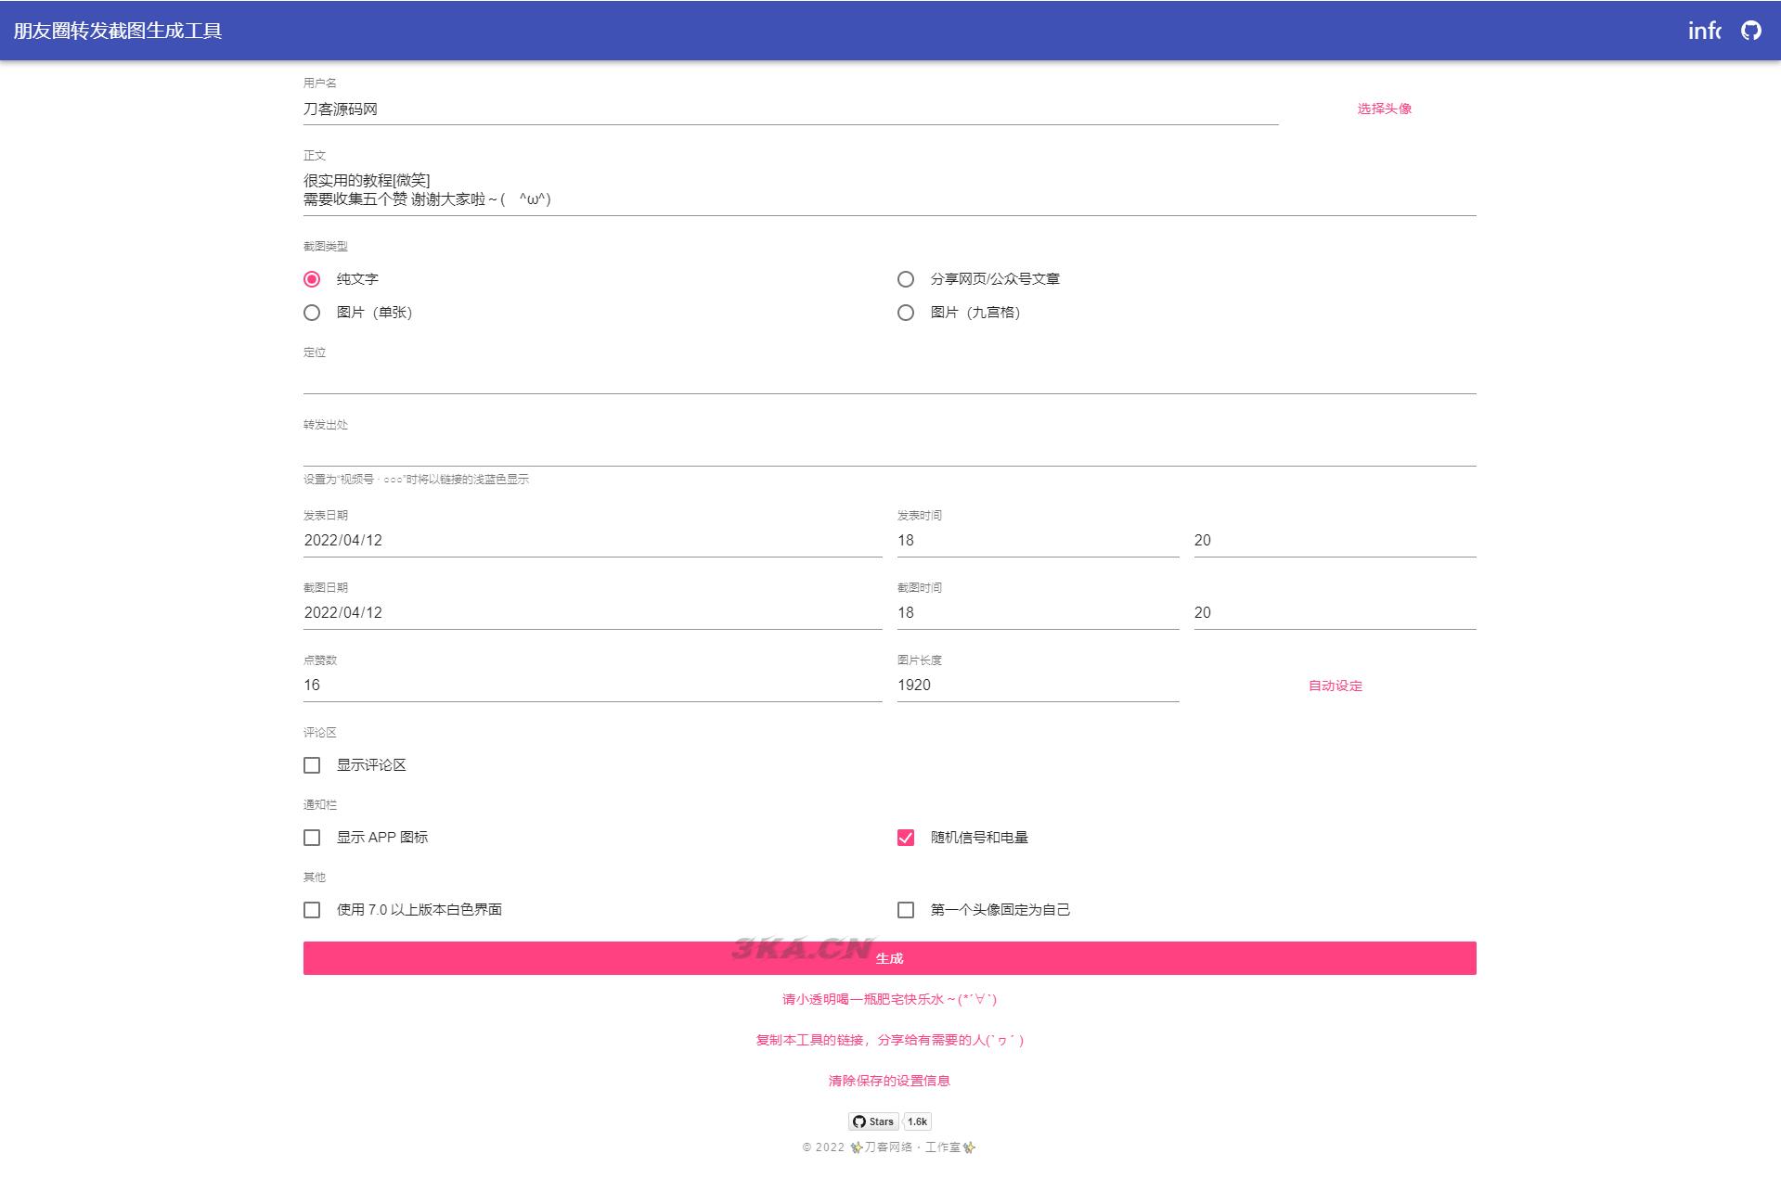Image resolution: width=1781 pixels, height=1179 pixels.
Task: Click 清除保存的设置信息 link
Action: [889, 1081]
